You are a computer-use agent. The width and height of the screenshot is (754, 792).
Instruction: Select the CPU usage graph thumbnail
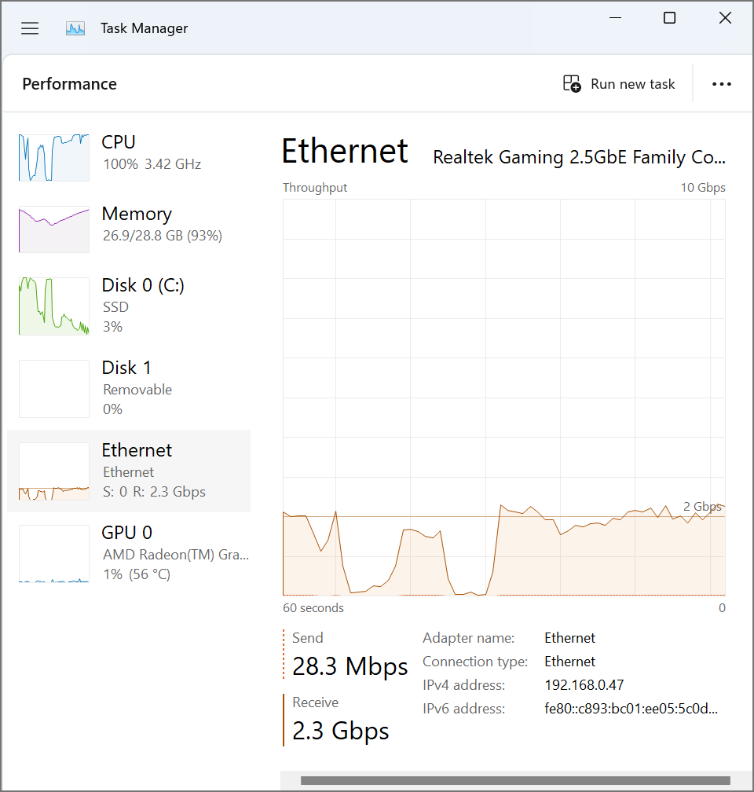(54, 158)
